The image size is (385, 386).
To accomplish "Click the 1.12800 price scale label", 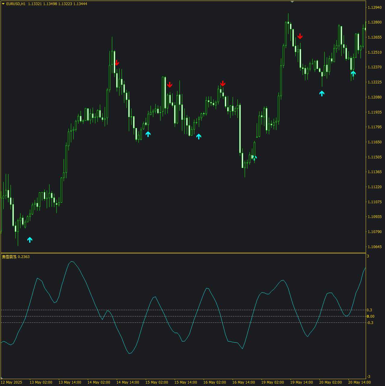I will (x=374, y=22).
